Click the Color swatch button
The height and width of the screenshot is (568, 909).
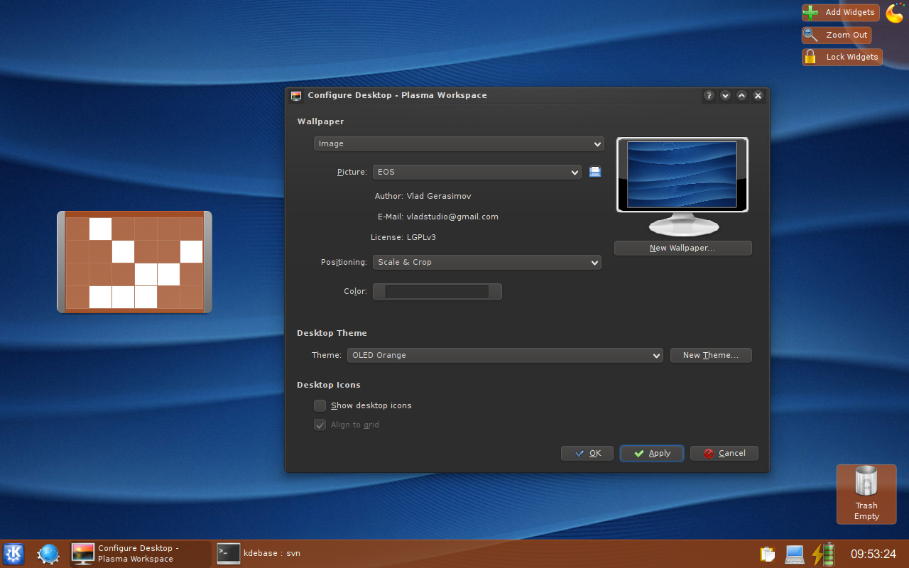click(437, 292)
